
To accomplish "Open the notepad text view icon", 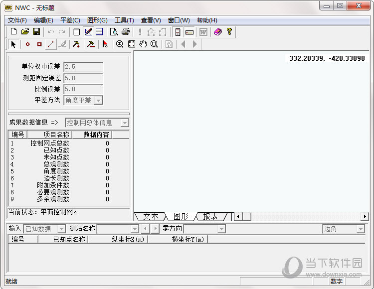I will click(77, 32).
